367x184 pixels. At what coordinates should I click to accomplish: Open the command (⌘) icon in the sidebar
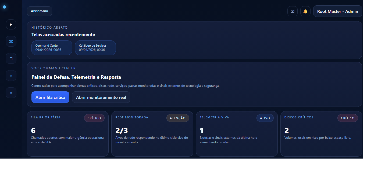coord(11,41)
